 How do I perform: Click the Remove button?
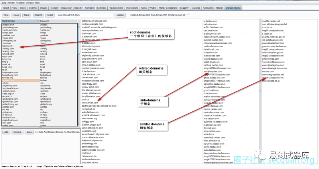pos(18,132)
